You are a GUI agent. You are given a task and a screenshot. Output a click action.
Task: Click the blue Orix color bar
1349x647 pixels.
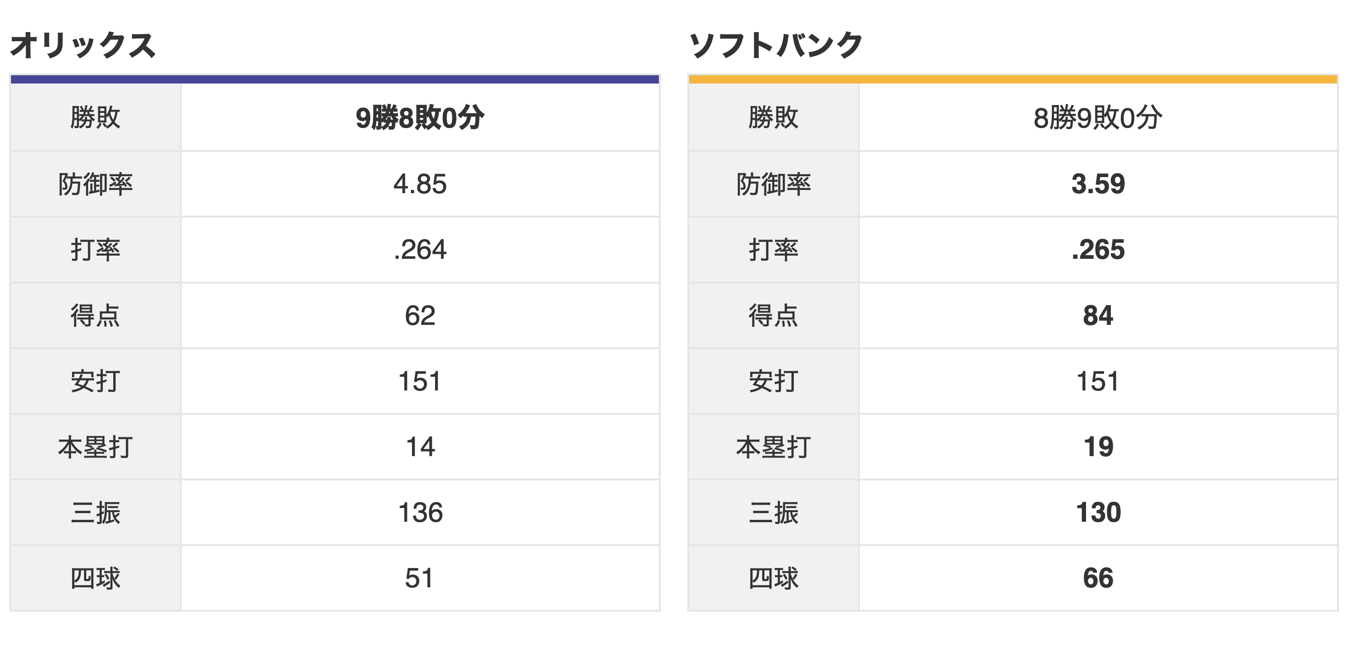[334, 79]
